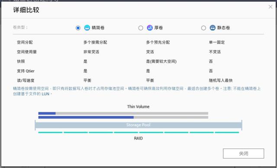The height and width of the screenshot is (168, 277).
Task: Click the 非常灵活 cell
Action: pos(91,52)
